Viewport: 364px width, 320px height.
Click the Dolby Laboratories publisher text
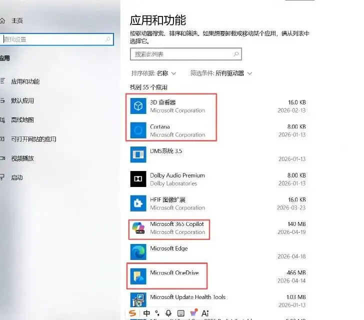(x=173, y=183)
